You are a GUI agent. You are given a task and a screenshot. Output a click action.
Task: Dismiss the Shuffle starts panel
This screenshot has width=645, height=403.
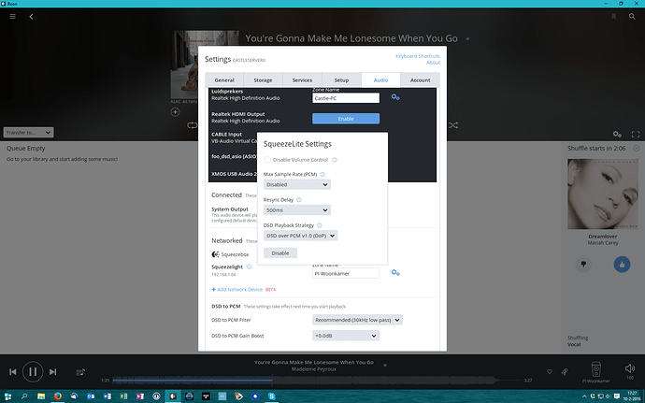pyautogui.click(x=636, y=148)
